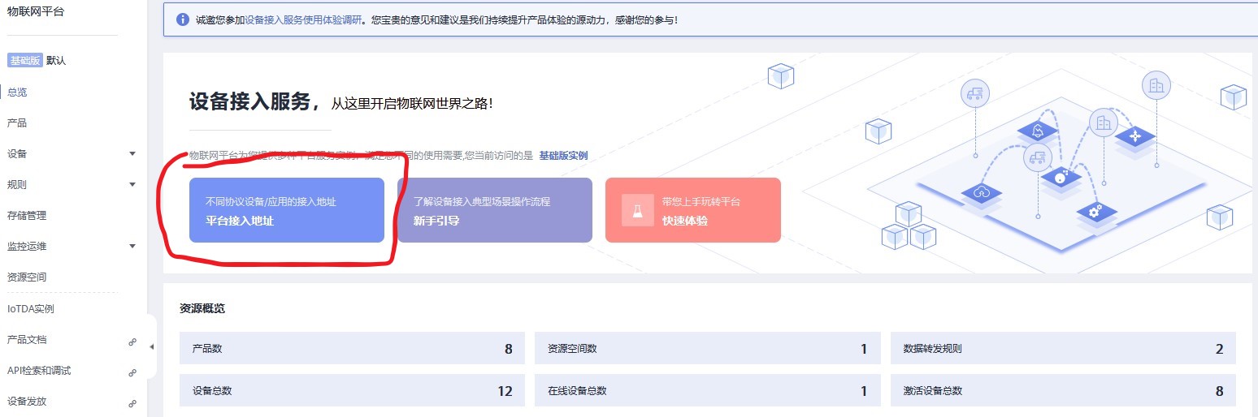Click link icon beside 产品文档
Image resolution: width=1258 pixels, height=417 pixels.
[x=132, y=342]
